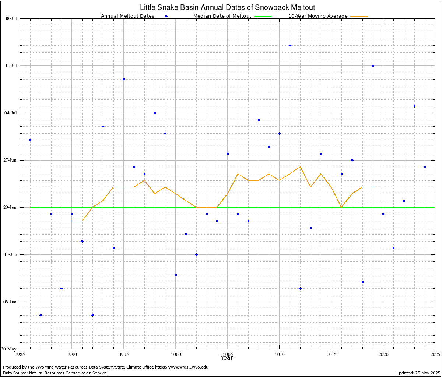Screen dimensions: 442x377
Task: Click the '11-Jul' y-axis label
Action: pyautogui.click(x=11, y=66)
